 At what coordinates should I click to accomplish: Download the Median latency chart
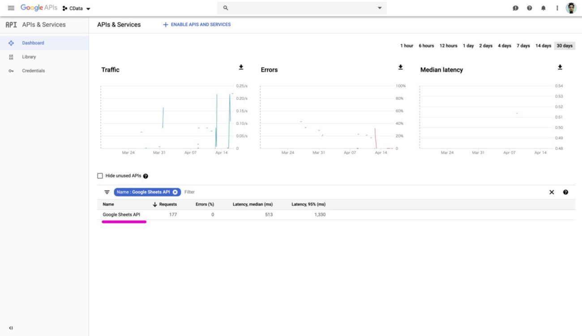[x=560, y=67]
